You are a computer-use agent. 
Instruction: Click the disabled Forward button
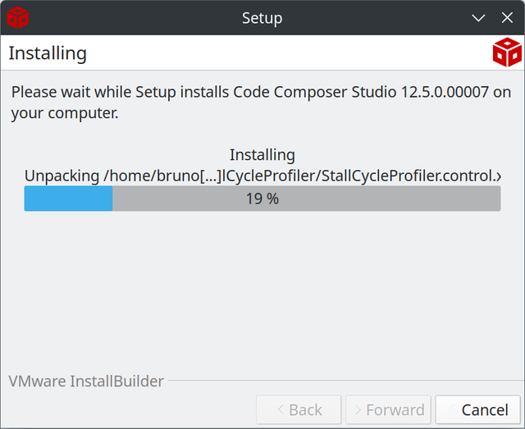(x=388, y=409)
